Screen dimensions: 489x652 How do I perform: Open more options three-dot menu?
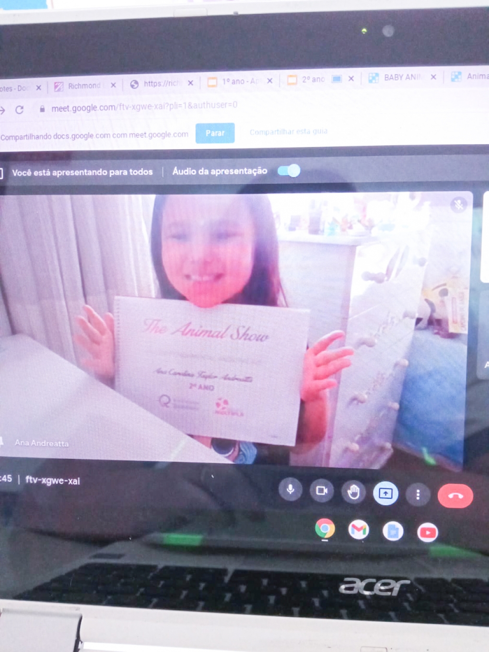(418, 494)
